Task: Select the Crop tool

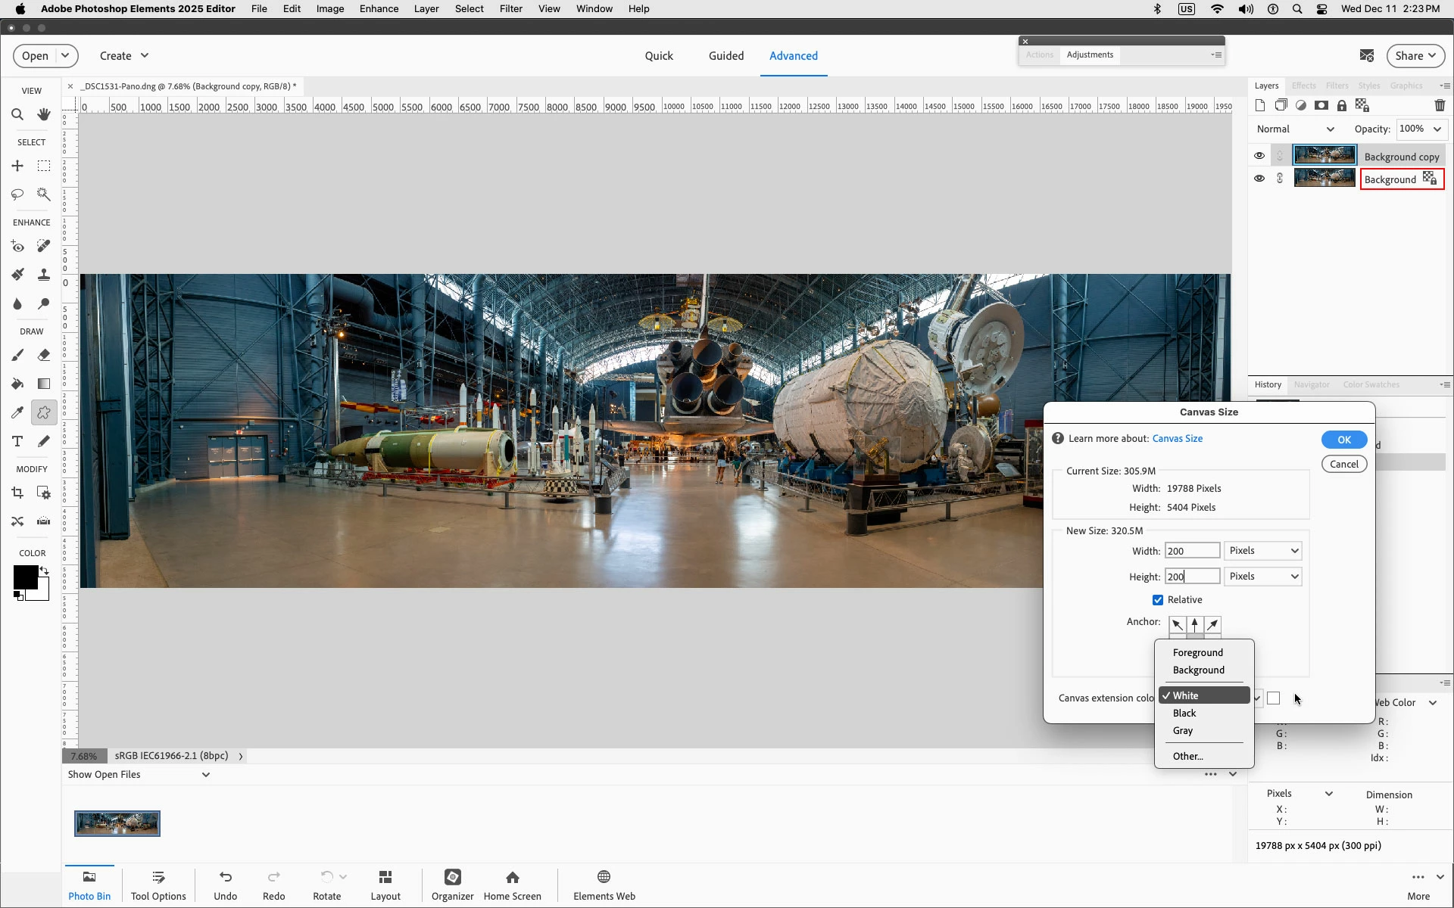Action: click(x=17, y=493)
